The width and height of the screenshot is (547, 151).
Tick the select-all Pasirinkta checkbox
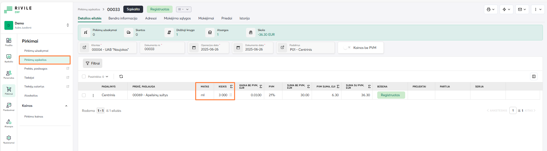84,76
